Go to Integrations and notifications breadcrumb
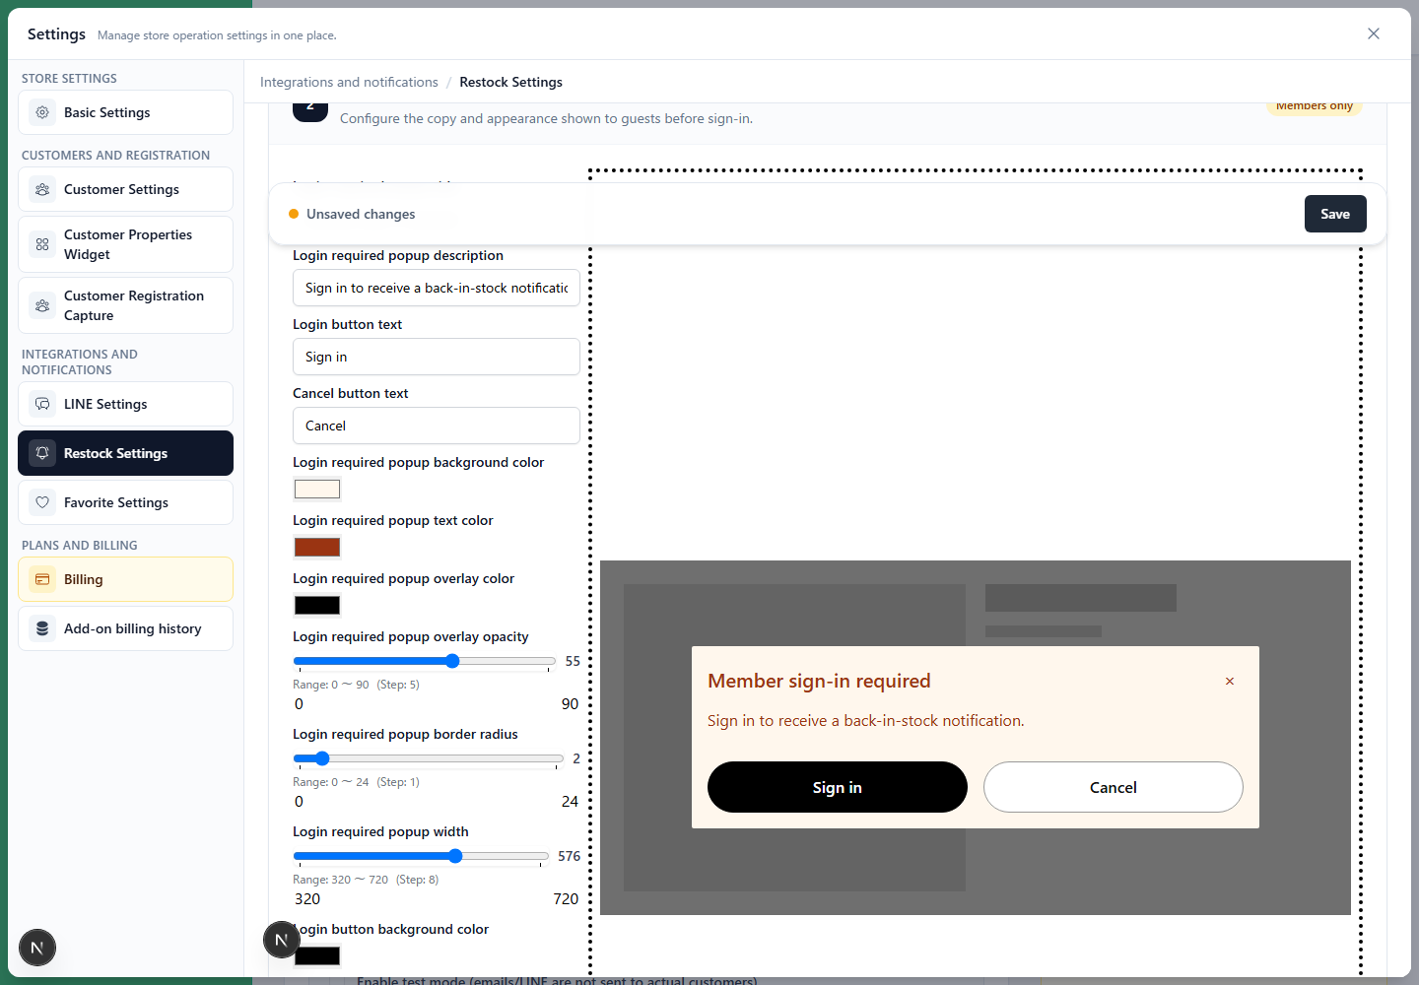 click(x=349, y=82)
